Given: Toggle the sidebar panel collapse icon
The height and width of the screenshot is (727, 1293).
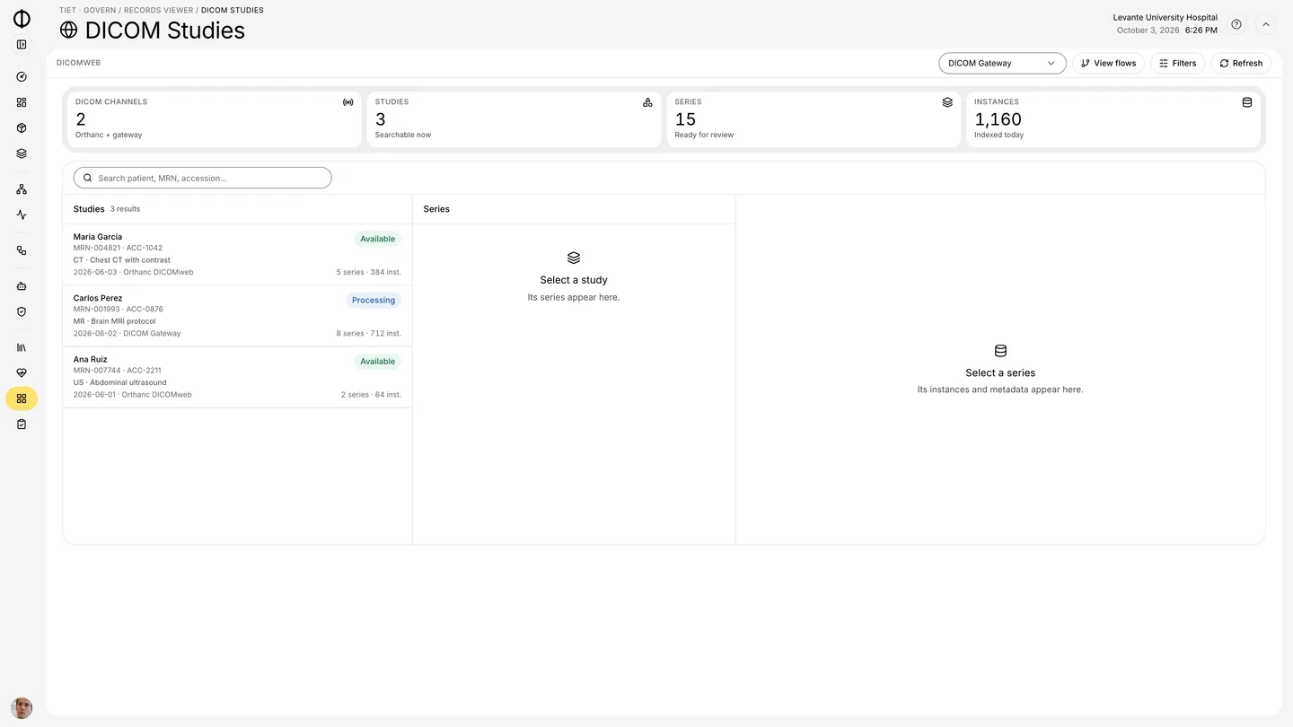Looking at the screenshot, I should click(x=22, y=45).
